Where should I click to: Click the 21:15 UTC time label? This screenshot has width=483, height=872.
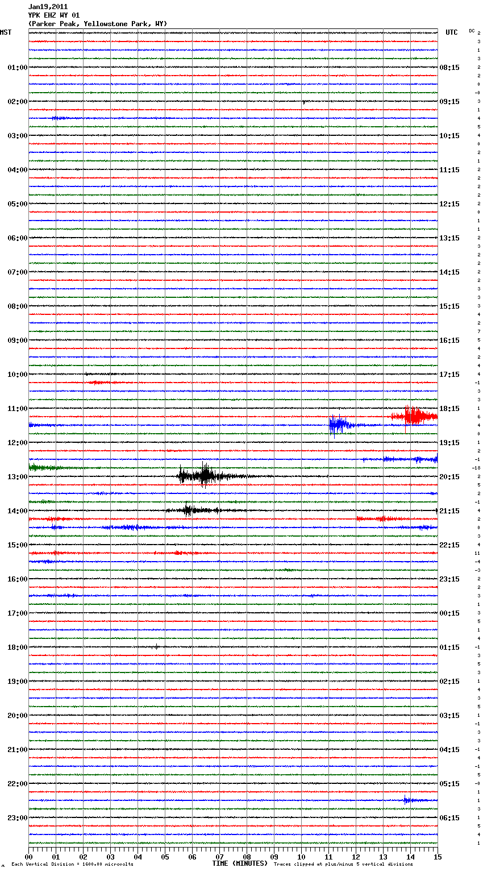(x=449, y=511)
